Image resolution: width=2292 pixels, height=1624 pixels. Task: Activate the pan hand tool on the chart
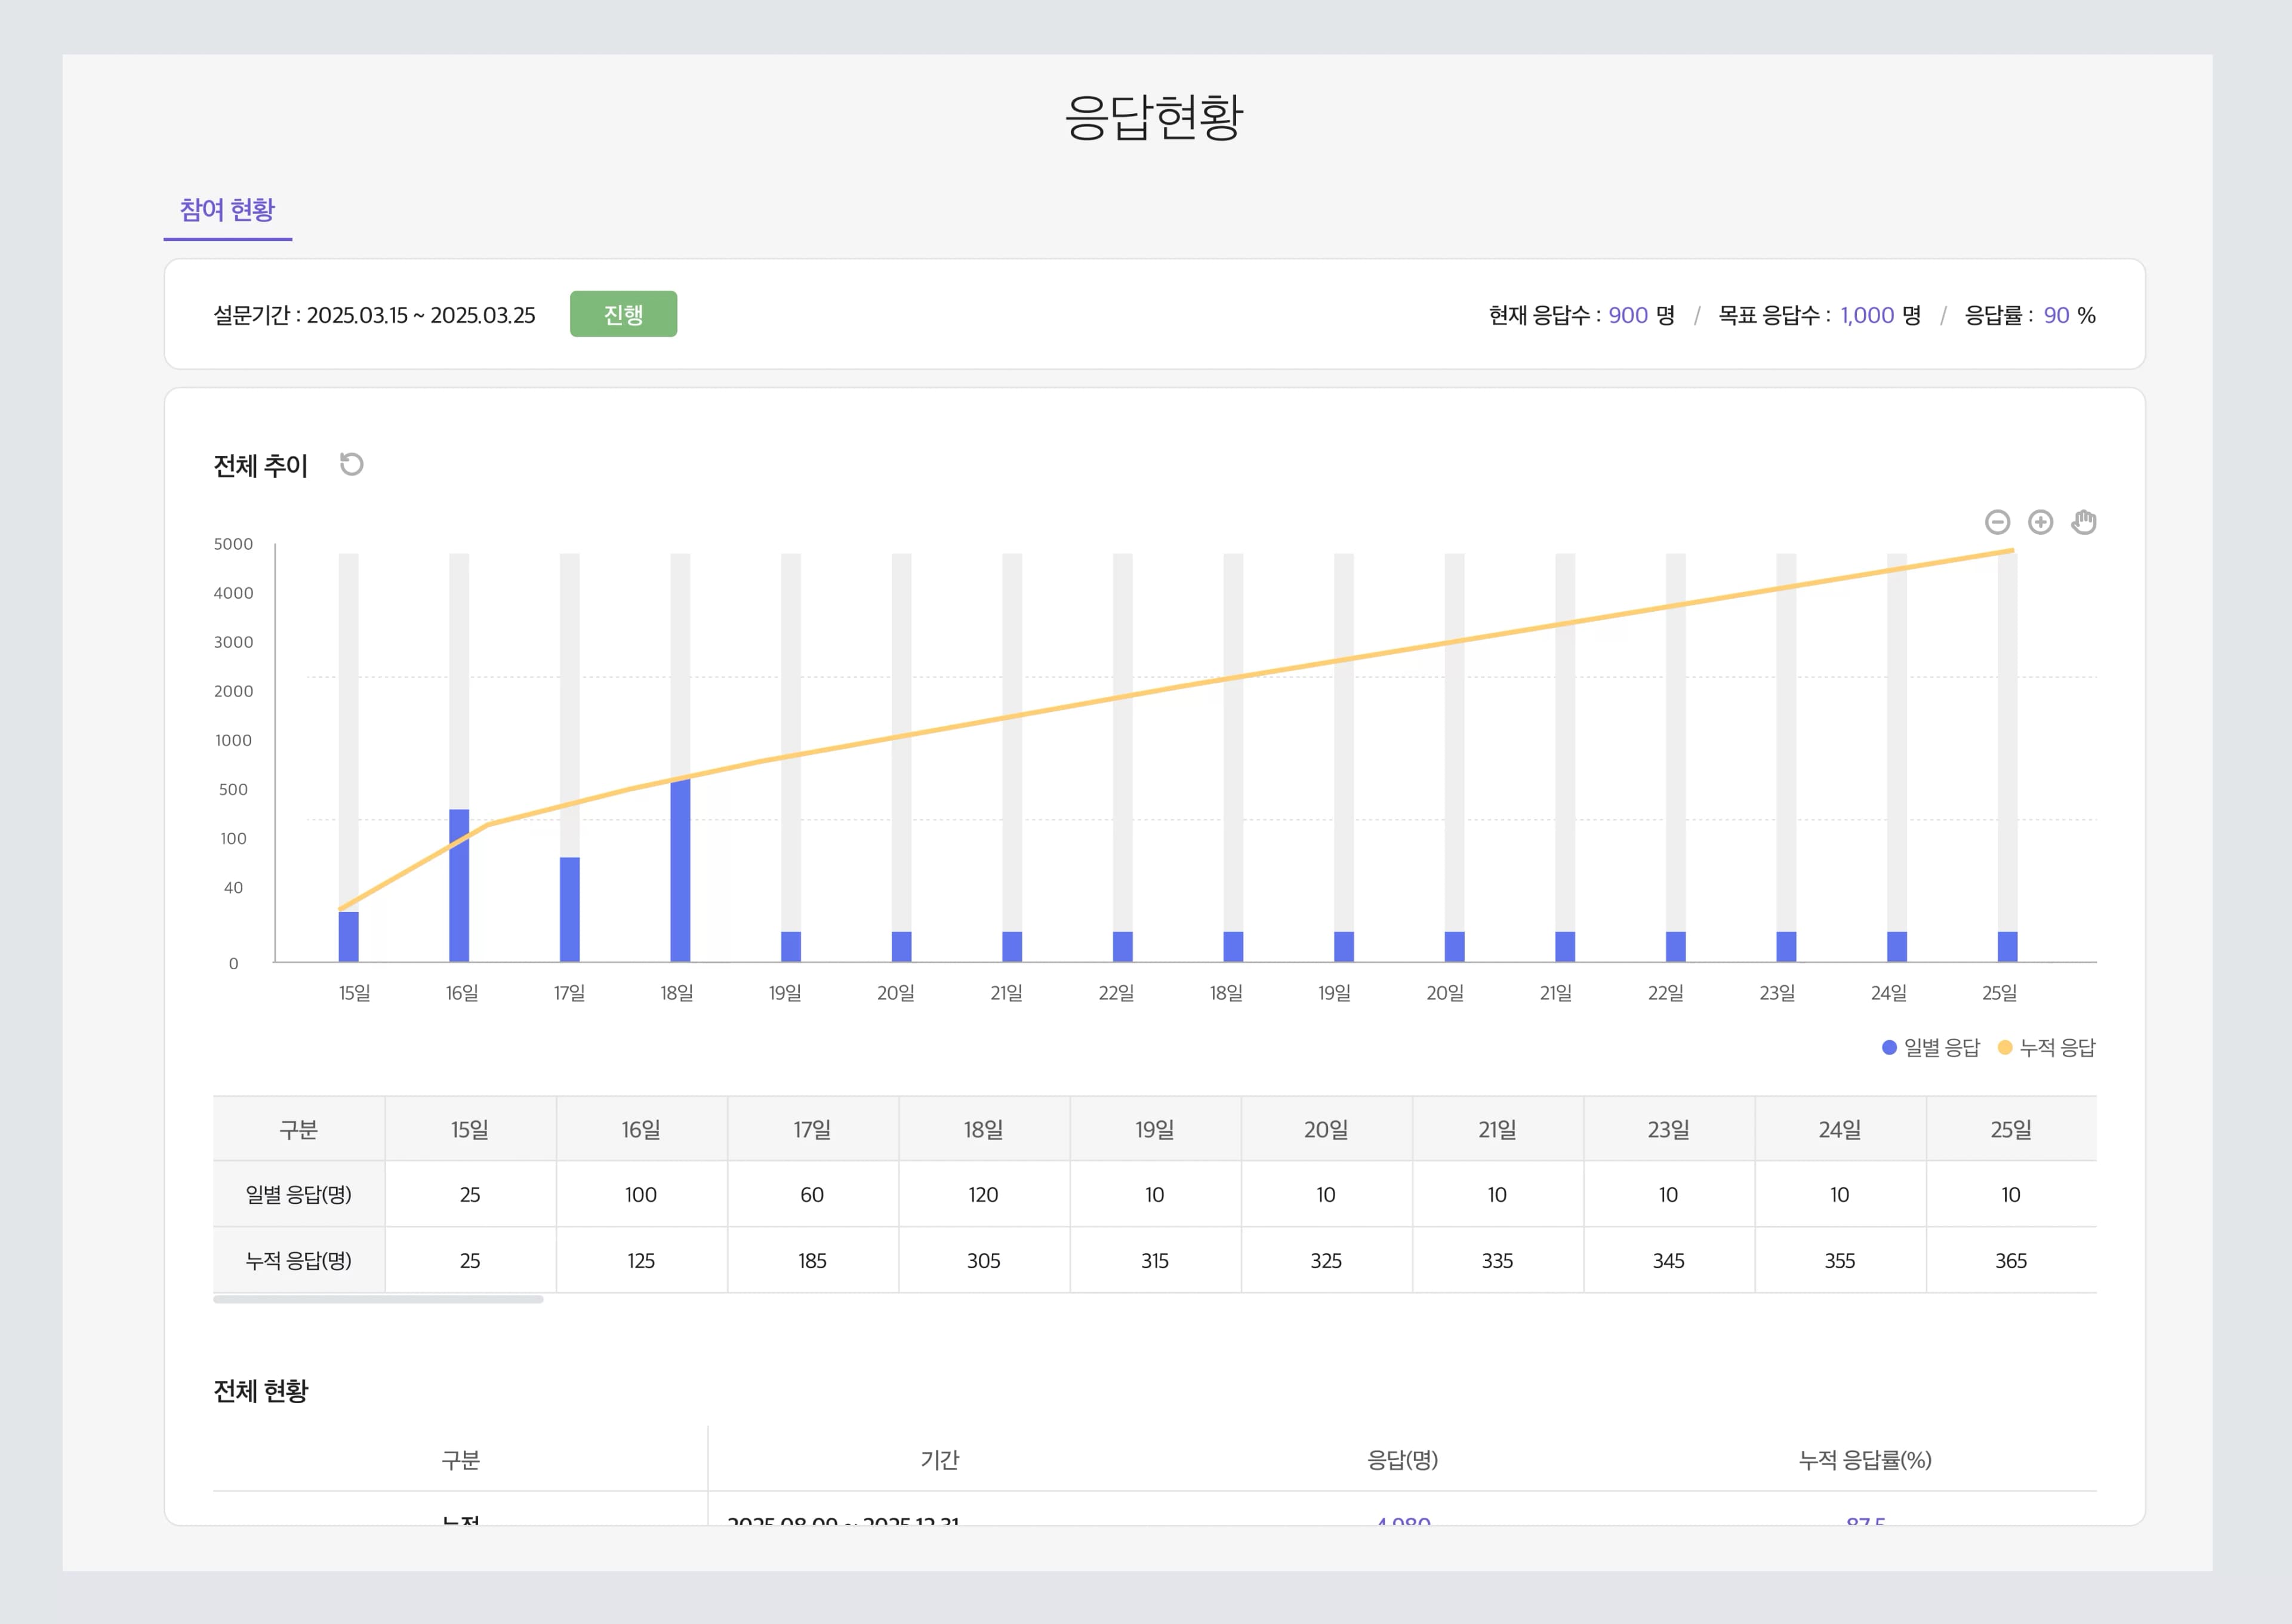pyautogui.click(x=2084, y=521)
